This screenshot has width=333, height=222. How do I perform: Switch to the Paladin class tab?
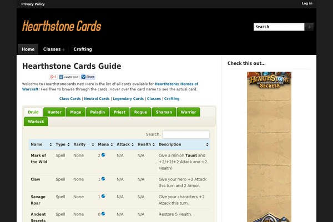point(98,112)
